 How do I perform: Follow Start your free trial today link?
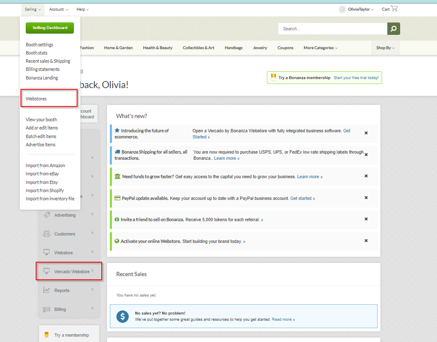click(x=356, y=78)
